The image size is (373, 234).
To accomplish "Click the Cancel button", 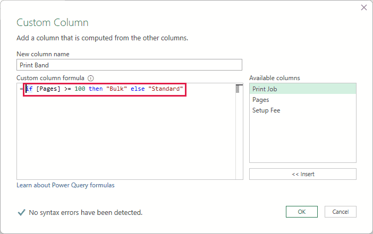I will coord(341,212).
